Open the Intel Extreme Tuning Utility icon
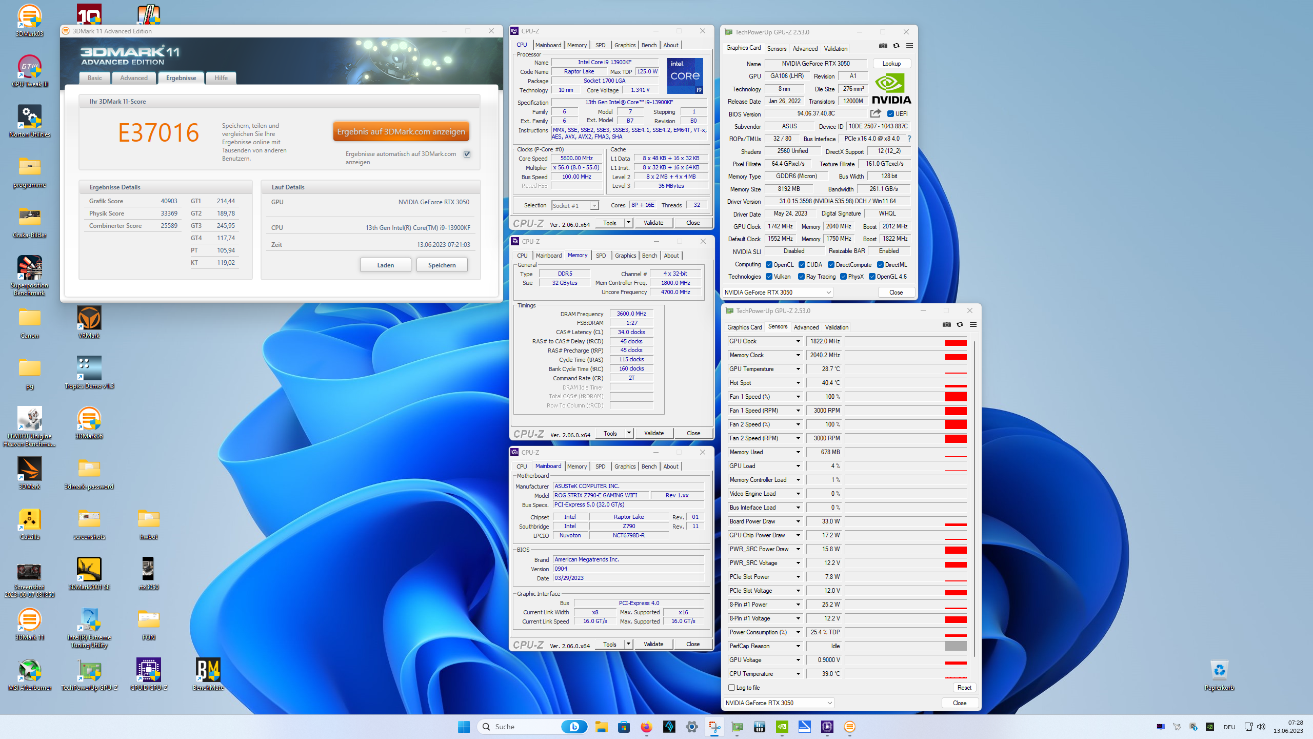The width and height of the screenshot is (1313, 739). [x=89, y=628]
